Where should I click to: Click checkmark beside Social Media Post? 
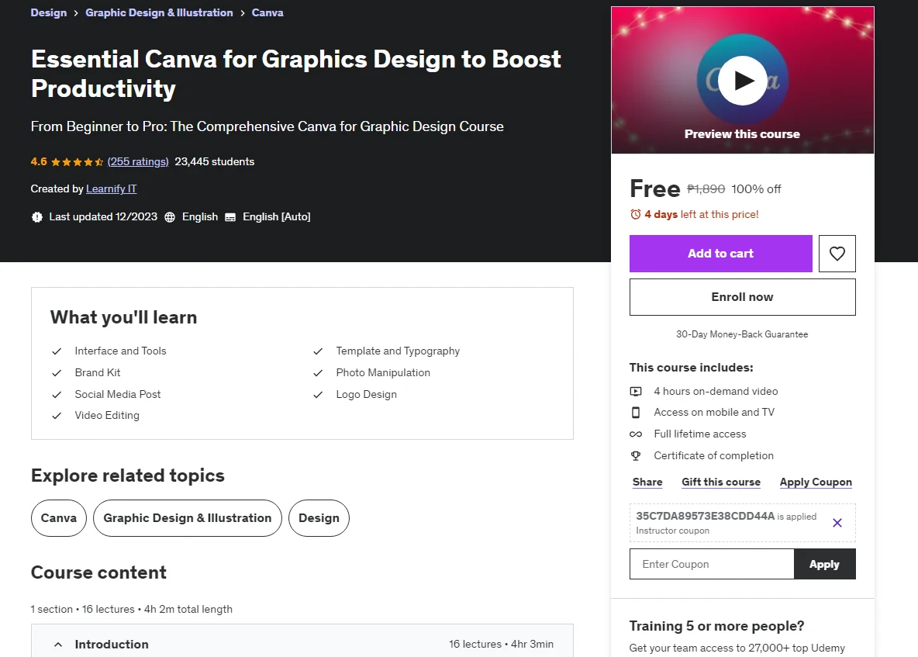click(x=57, y=395)
